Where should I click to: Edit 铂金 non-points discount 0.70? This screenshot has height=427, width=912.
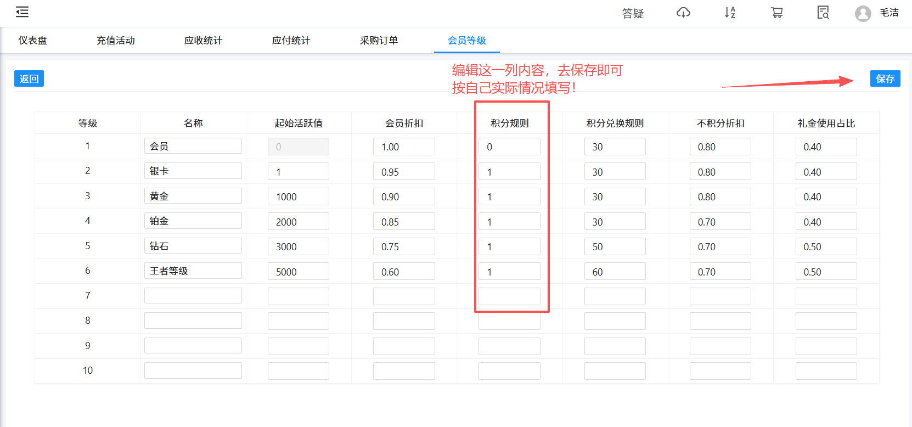coord(720,221)
